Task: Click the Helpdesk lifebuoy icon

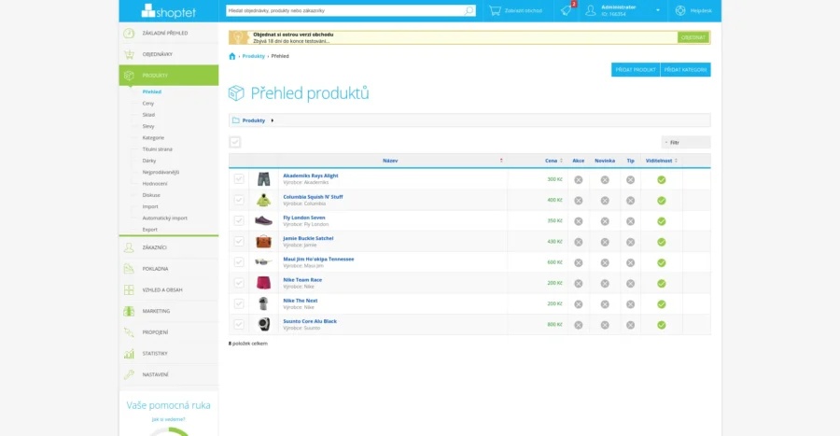Action: 680,10
